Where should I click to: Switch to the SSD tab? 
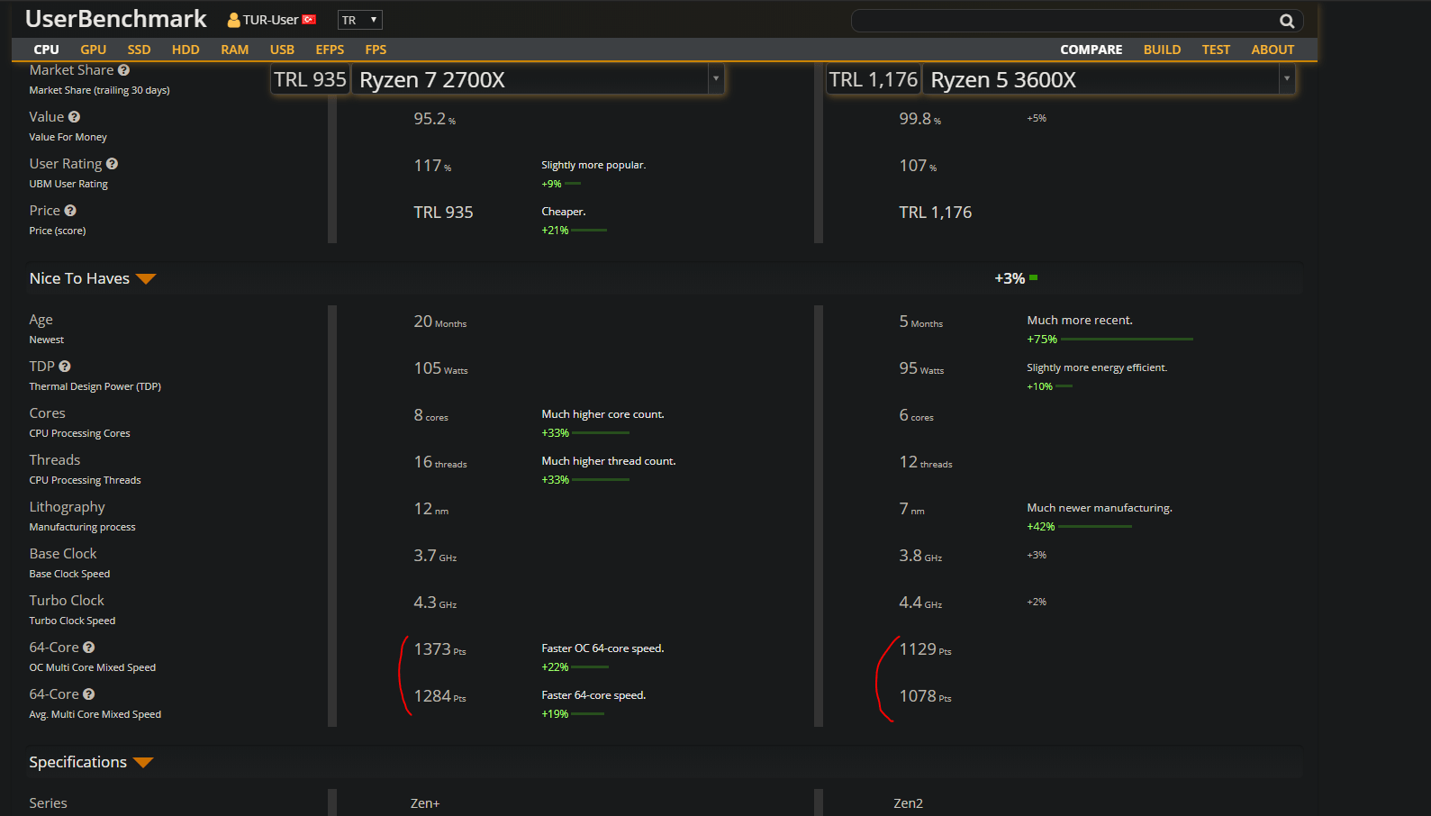[x=139, y=50]
